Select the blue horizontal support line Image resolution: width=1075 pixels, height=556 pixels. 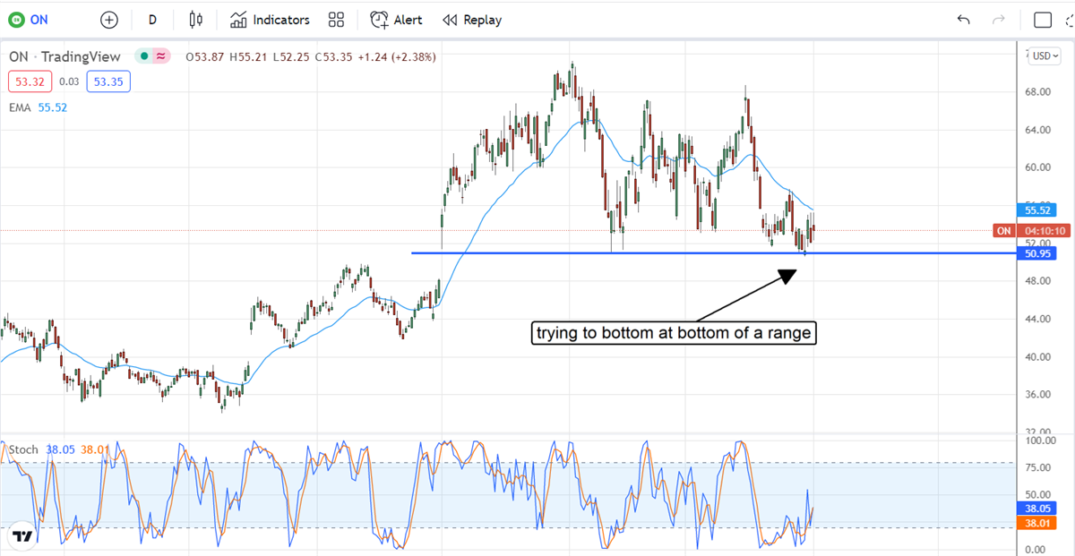point(627,253)
